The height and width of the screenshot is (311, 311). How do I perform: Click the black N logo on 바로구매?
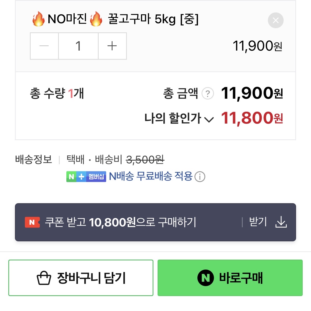pyautogui.click(x=205, y=278)
